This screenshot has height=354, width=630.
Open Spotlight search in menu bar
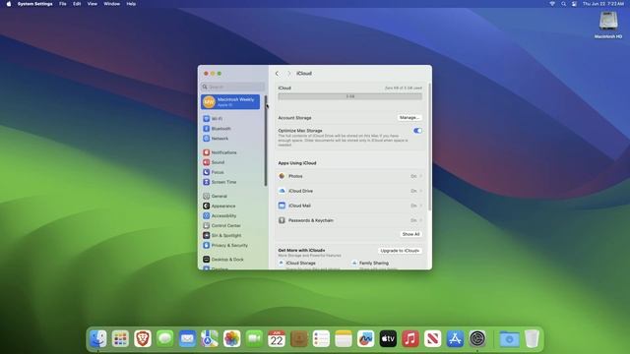pyautogui.click(x=563, y=4)
